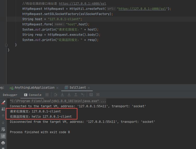Toggle scroll to end of console
Screen dimensions: 196x149
pyautogui.click(x=3, y=136)
